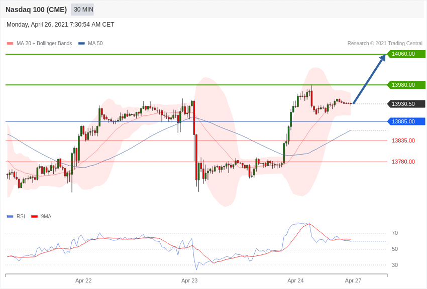Screen dimensions: 427x289
Task: Click the Research Trading Central copyright text
Action: click(x=385, y=44)
